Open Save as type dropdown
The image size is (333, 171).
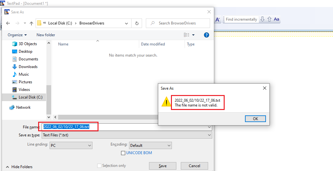127,135
